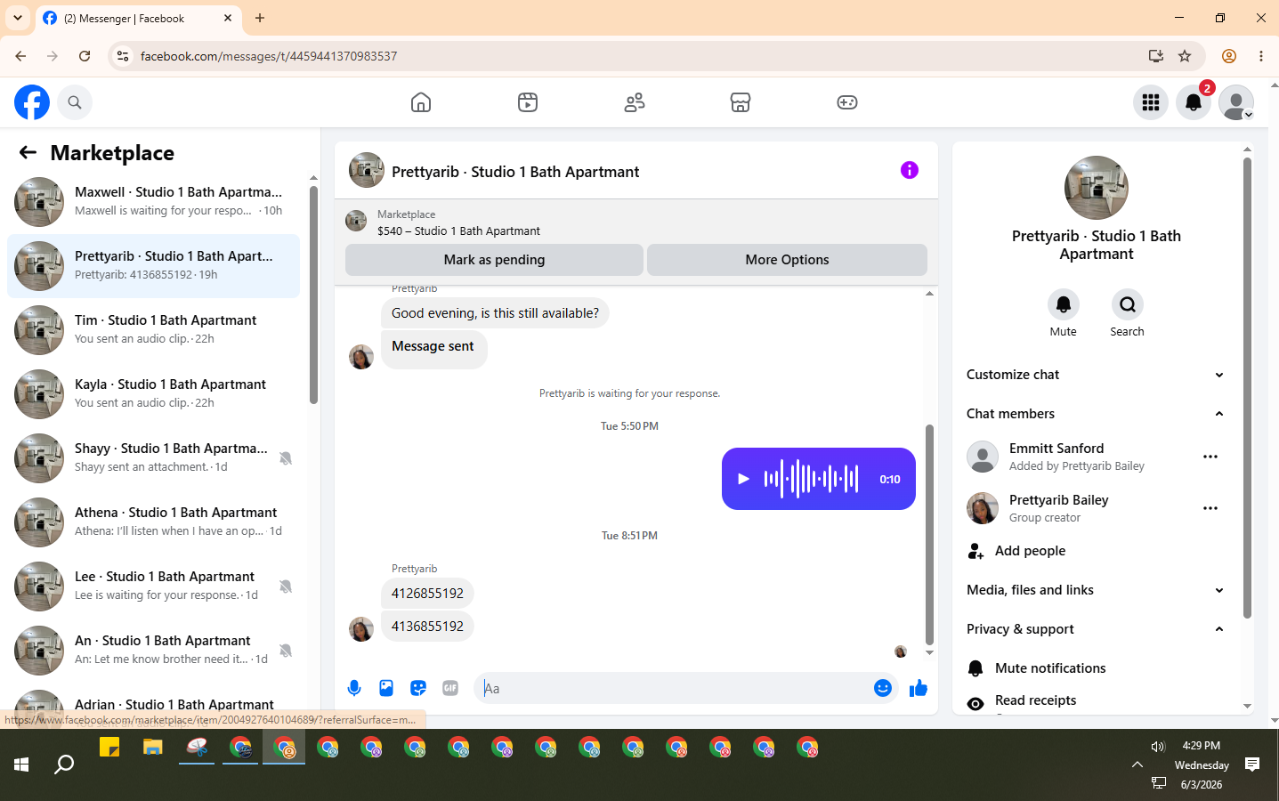Image resolution: width=1279 pixels, height=801 pixels.
Task: Open Windows Start menu
Action: pyautogui.click(x=21, y=765)
